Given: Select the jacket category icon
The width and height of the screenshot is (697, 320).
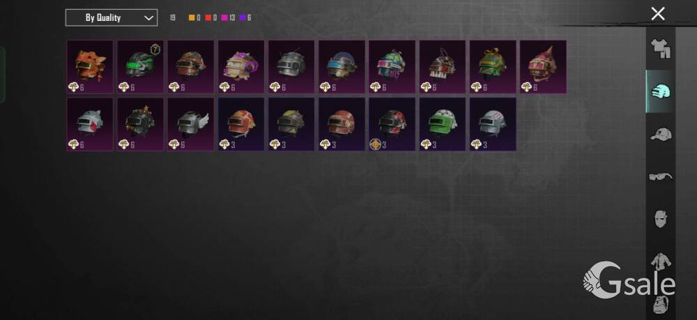Looking at the screenshot, I should [661, 261].
